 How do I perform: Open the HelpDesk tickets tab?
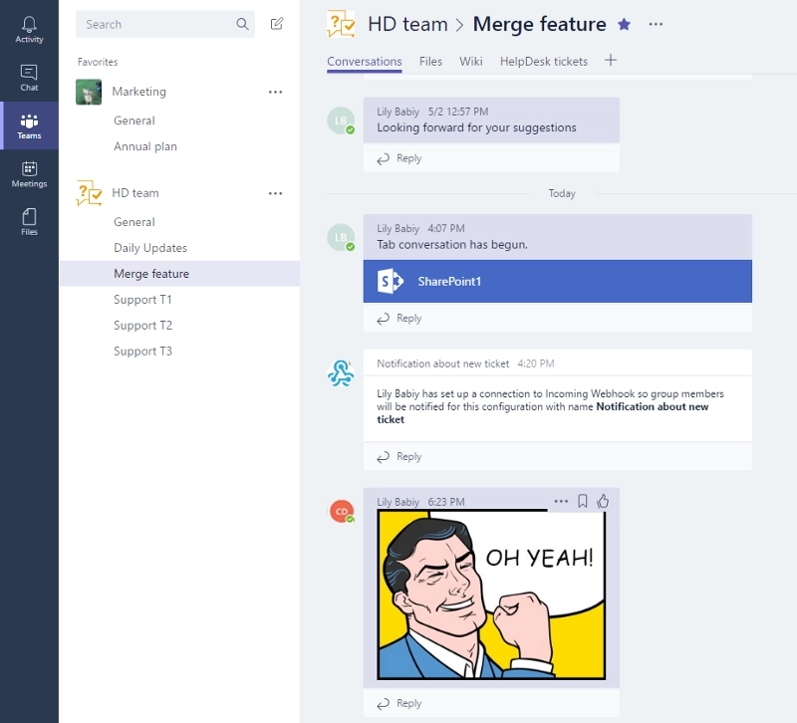pyautogui.click(x=544, y=62)
